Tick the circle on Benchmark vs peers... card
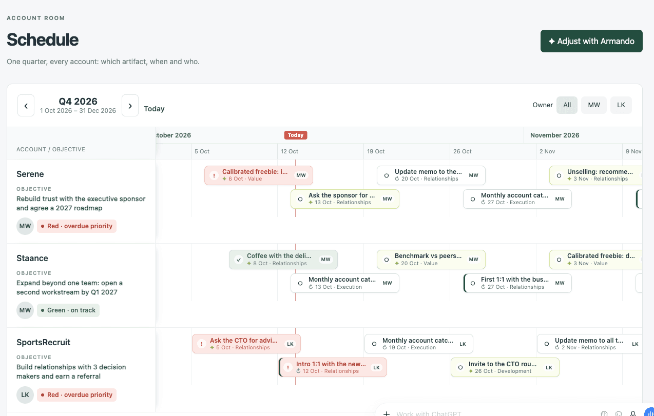 (x=387, y=260)
